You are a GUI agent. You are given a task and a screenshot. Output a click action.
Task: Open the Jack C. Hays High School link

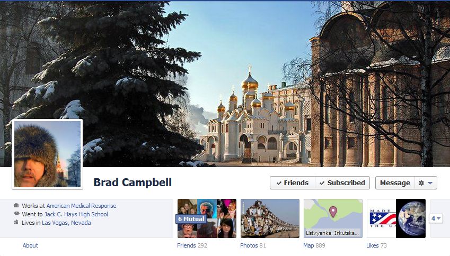[76, 214]
